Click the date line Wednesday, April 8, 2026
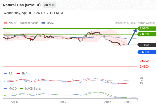This screenshot has width=157, height=106. (35, 13)
